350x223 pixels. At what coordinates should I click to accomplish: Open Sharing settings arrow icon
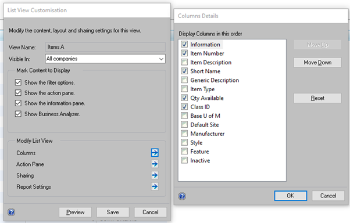[155, 175]
